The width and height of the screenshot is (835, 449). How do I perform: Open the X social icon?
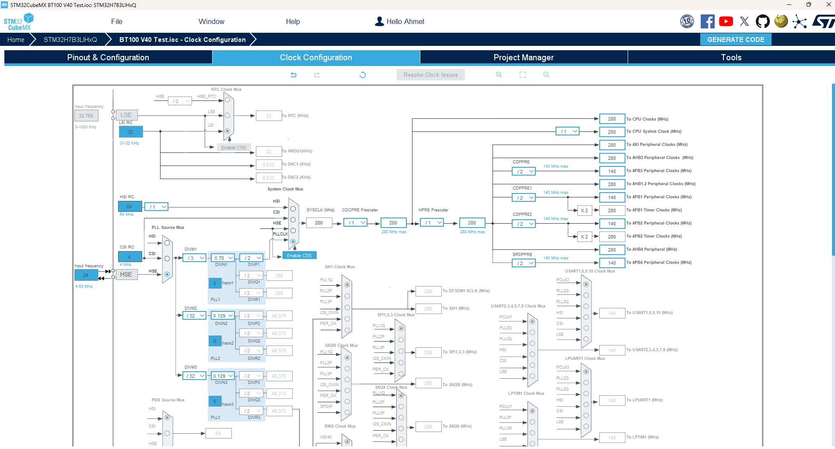click(744, 21)
